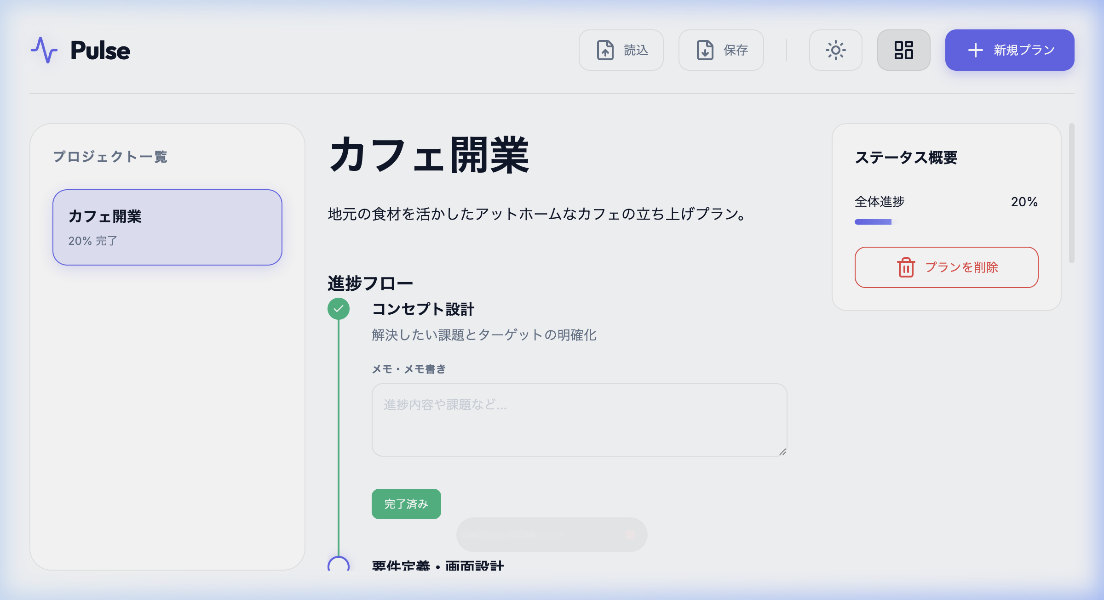Screen dimensions: 1104x600
Task: Click the 全体進捗 progress bar
Action: (x=946, y=222)
